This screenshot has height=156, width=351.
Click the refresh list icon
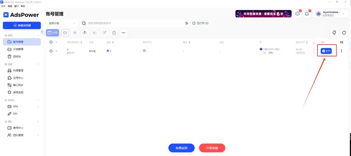point(344,33)
